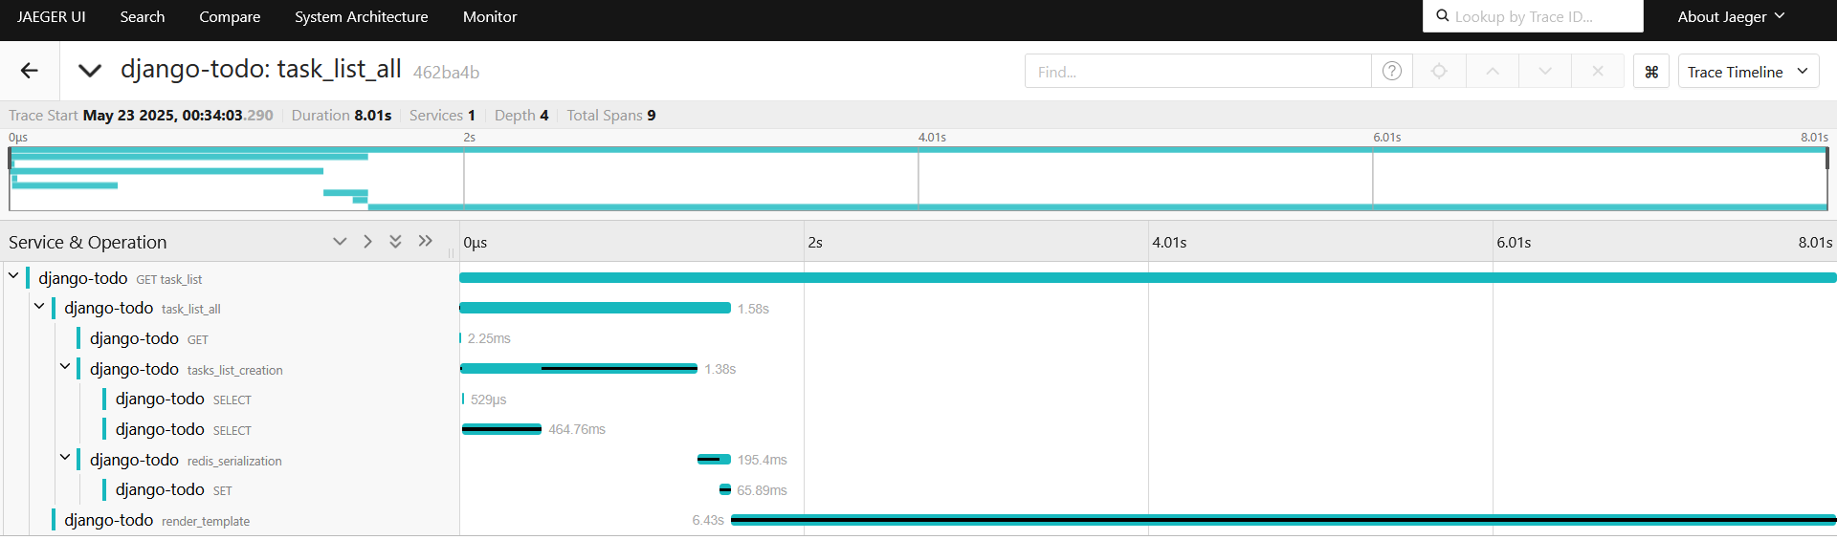Click the 195.4ms redis_serialization span bar
The height and width of the screenshot is (540, 1837).
click(x=714, y=460)
